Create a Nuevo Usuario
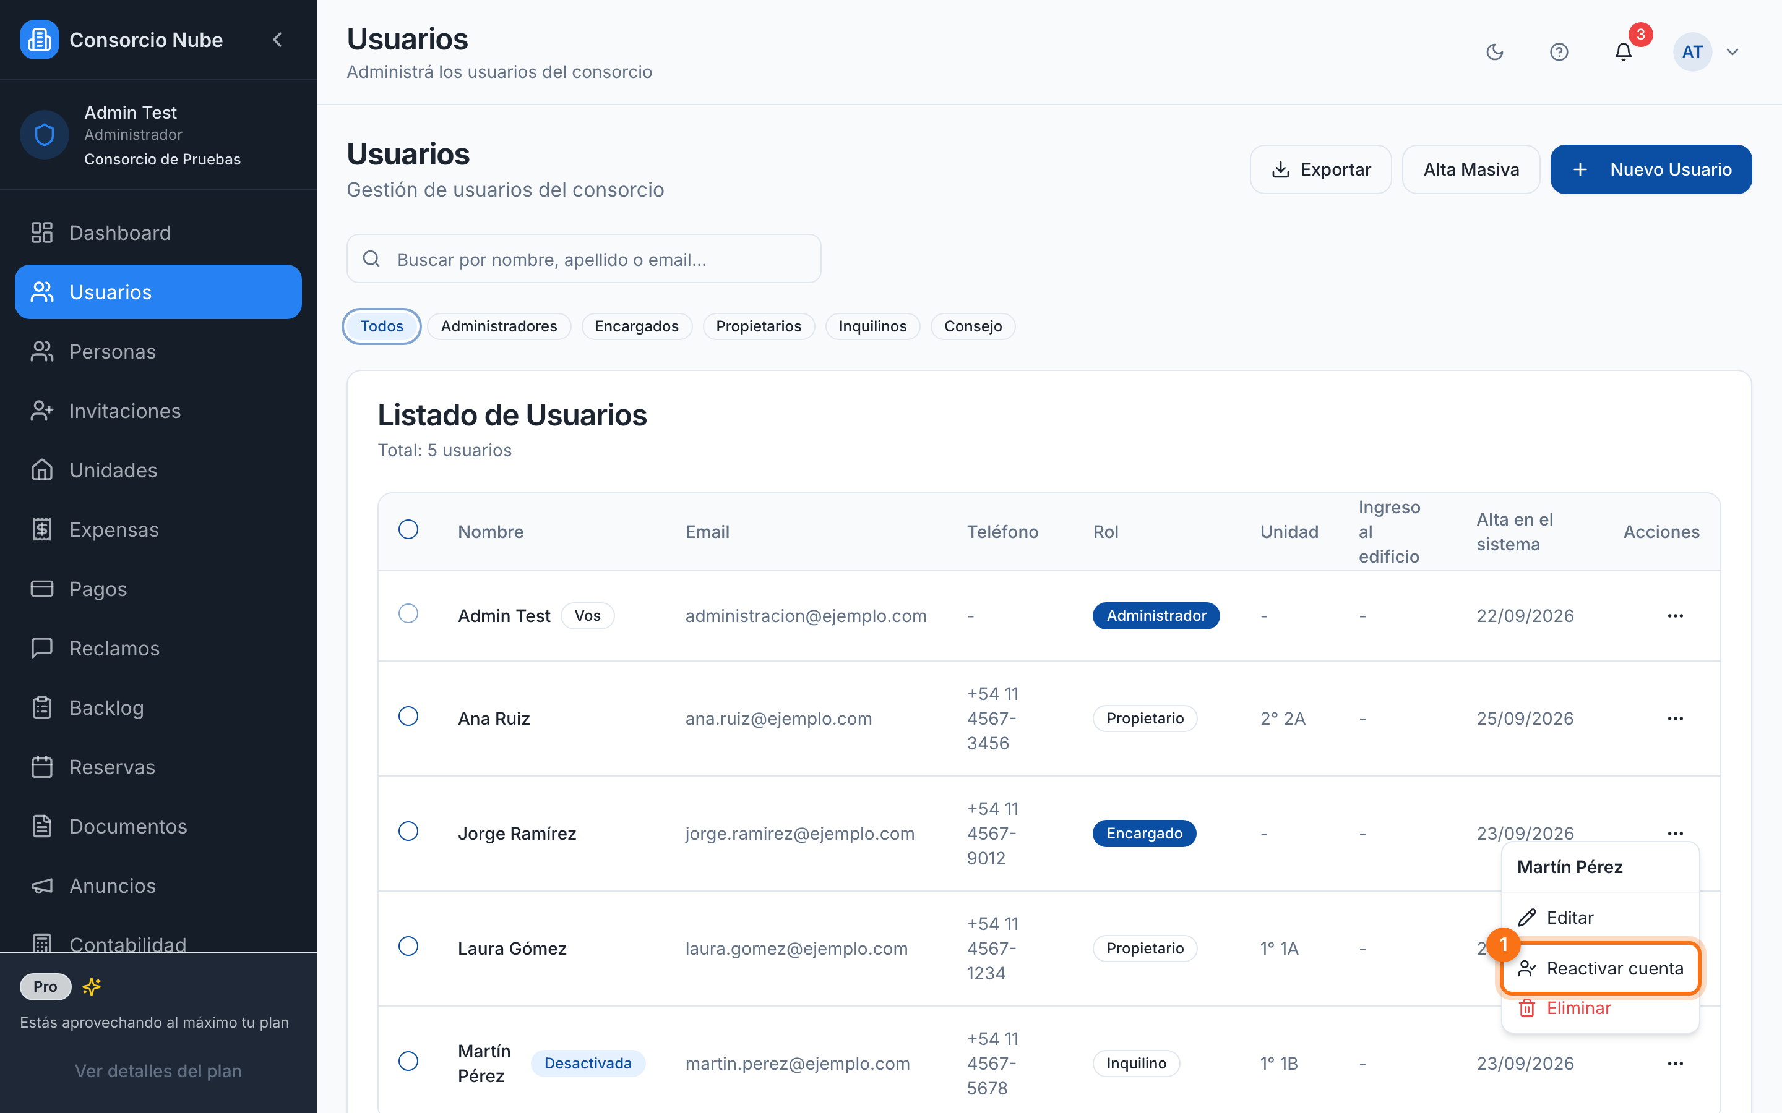The height and width of the screenshot is (1113, 1782). click(x=1651, y=169)
